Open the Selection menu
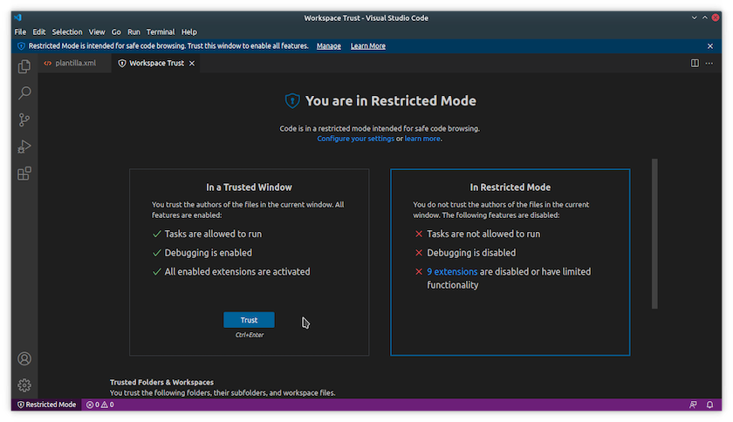This screenshot has height=422, width=733. (66, 32)
